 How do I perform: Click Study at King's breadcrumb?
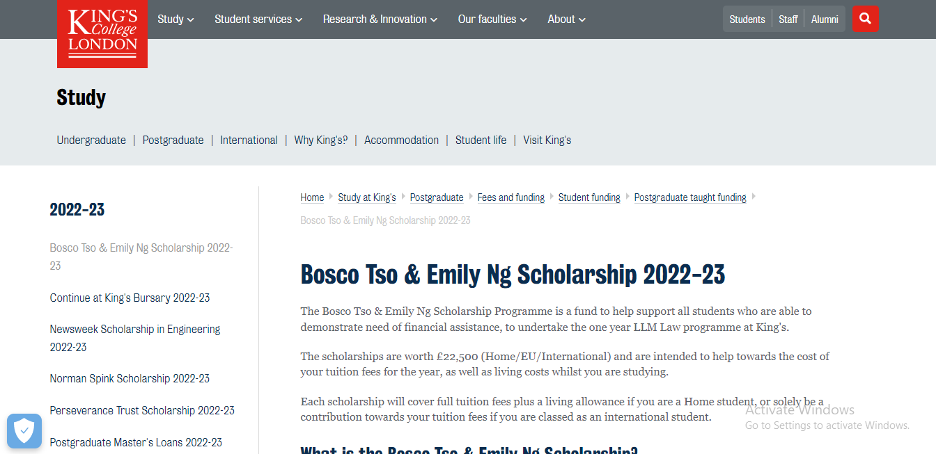click(367, 197)
